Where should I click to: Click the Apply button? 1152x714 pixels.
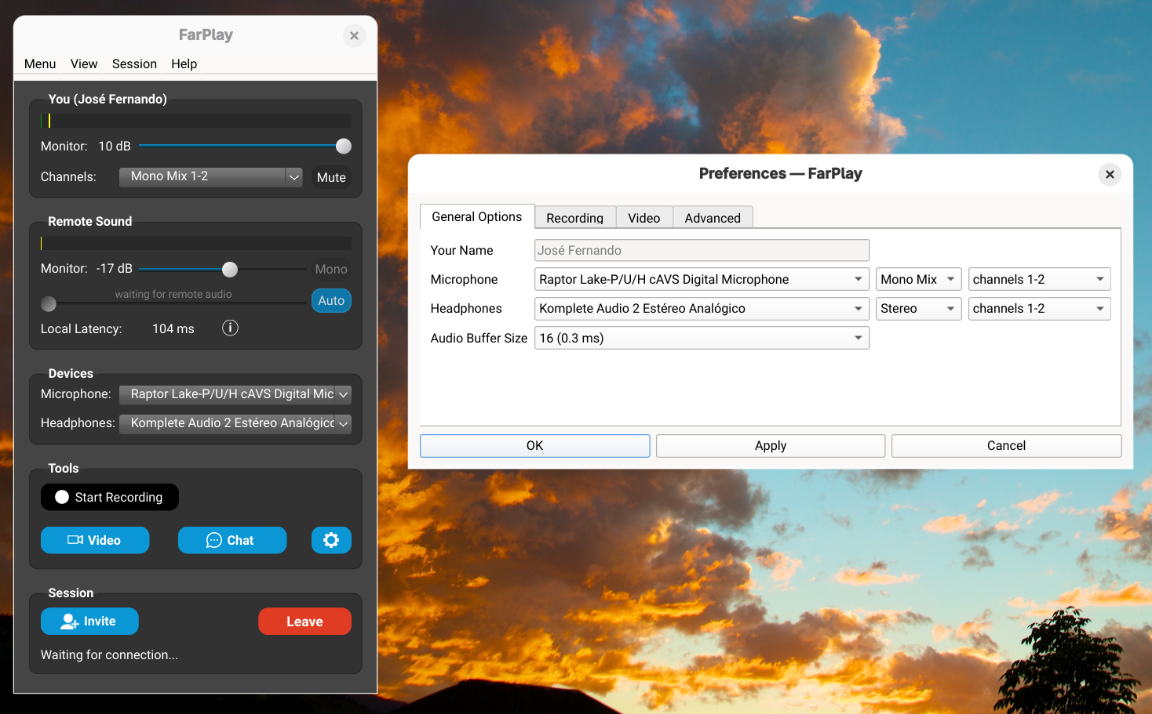point(770,446)
